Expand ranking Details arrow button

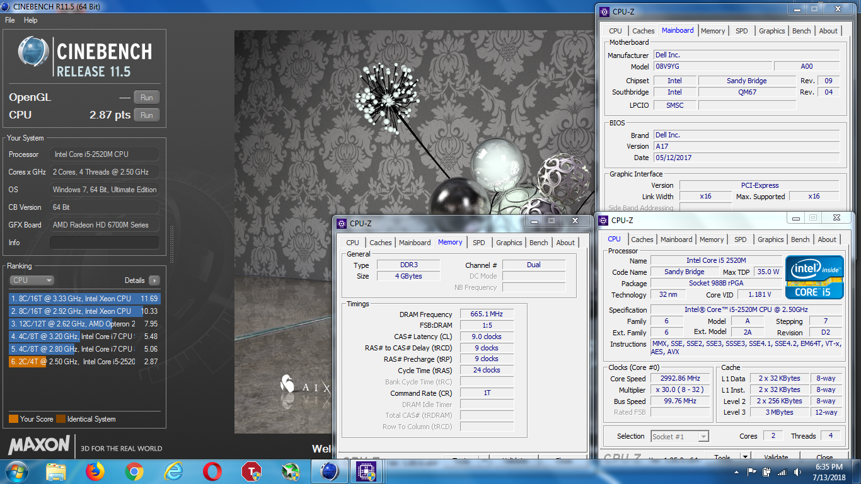154,280
